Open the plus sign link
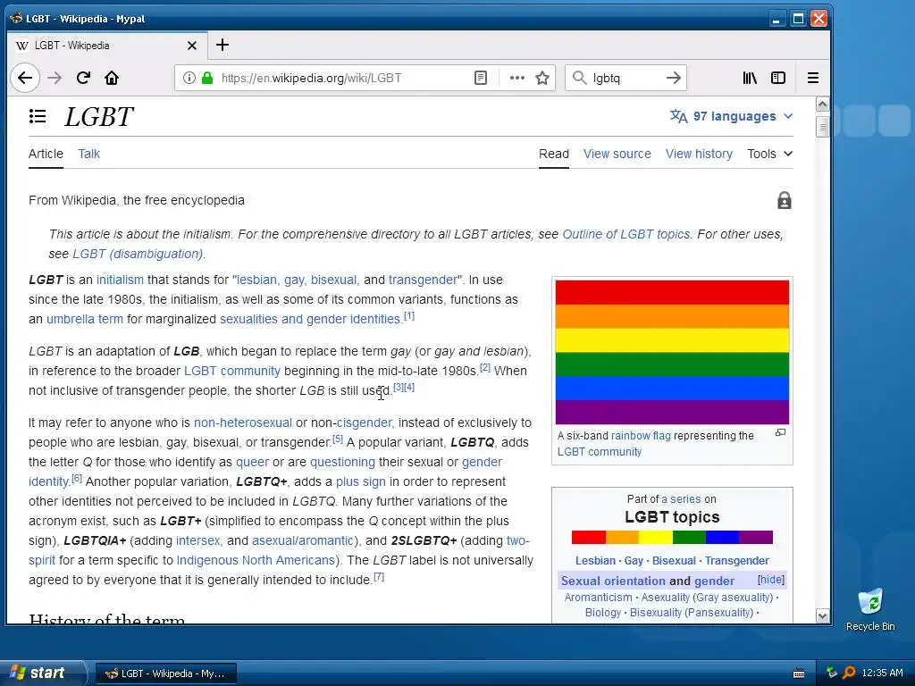 point(361,481)
